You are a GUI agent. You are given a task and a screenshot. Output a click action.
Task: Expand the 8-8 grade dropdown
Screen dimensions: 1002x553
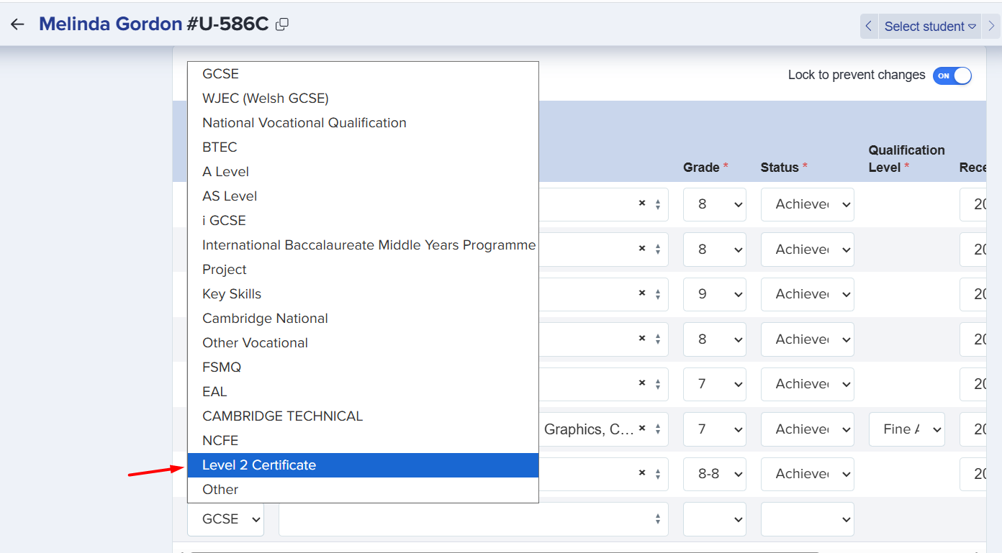pos(714,474)
